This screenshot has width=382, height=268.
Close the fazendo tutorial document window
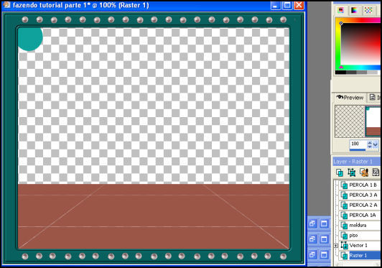click(299, 5)
